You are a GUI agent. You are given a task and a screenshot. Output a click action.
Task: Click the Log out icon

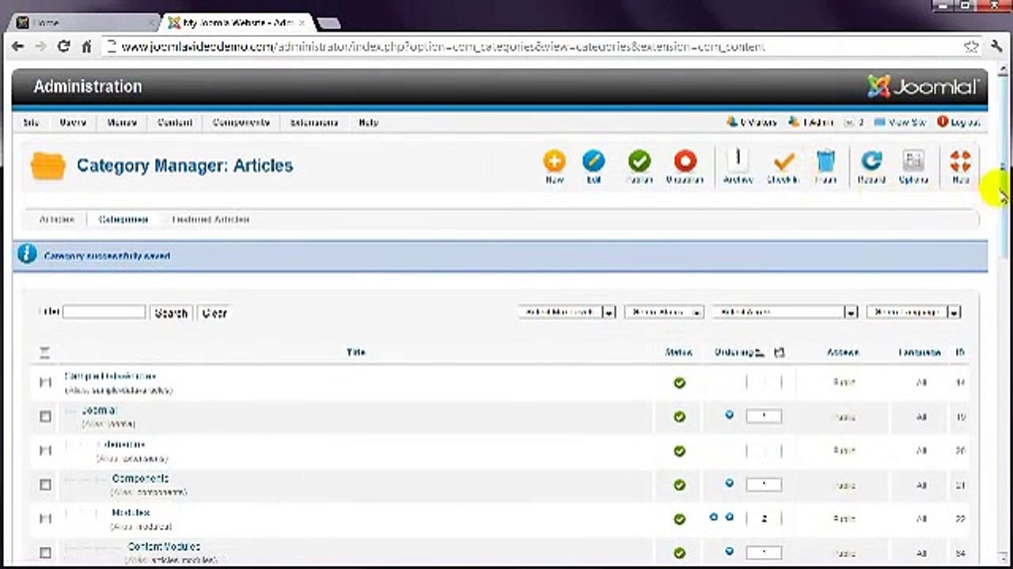943,122
